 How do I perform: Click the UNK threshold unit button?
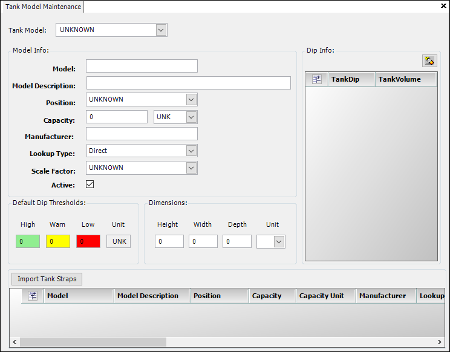tap(119, 241)
